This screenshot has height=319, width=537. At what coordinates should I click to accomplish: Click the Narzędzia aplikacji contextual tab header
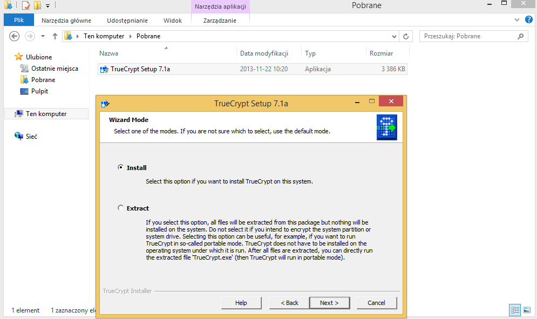[x=220, y=6]
